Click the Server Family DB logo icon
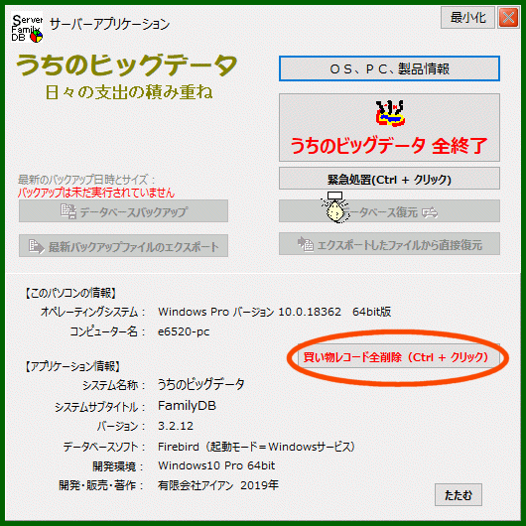This screenshot has width=526, height=526. [x=27, y=28]
